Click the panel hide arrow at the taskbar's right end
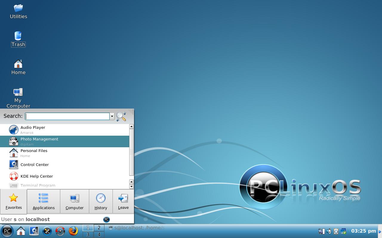Screen dimensions: 382x238 pyautogui.click(x=380, y=231)
